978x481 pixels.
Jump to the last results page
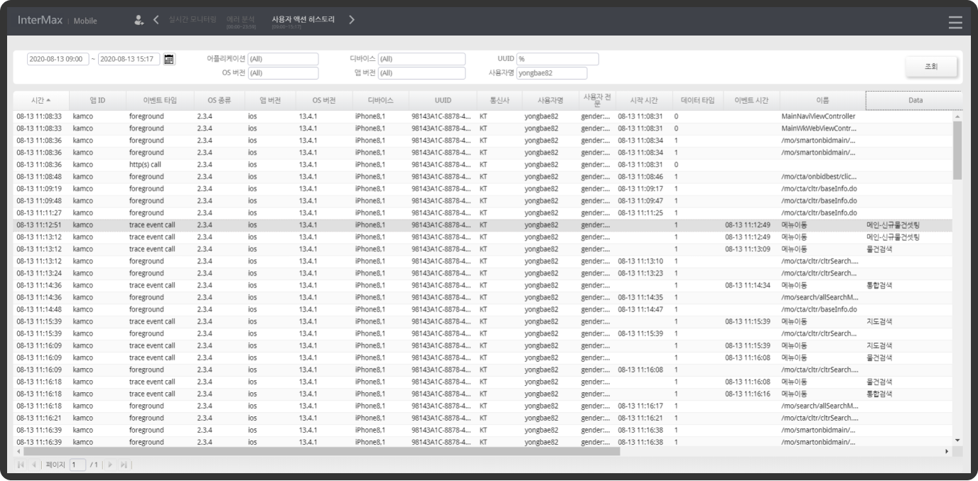coord(124,465)
